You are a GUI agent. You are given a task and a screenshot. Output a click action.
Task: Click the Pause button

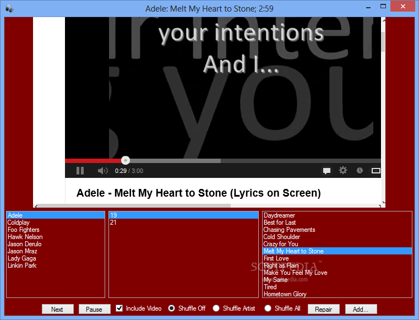tap(94, 309)
